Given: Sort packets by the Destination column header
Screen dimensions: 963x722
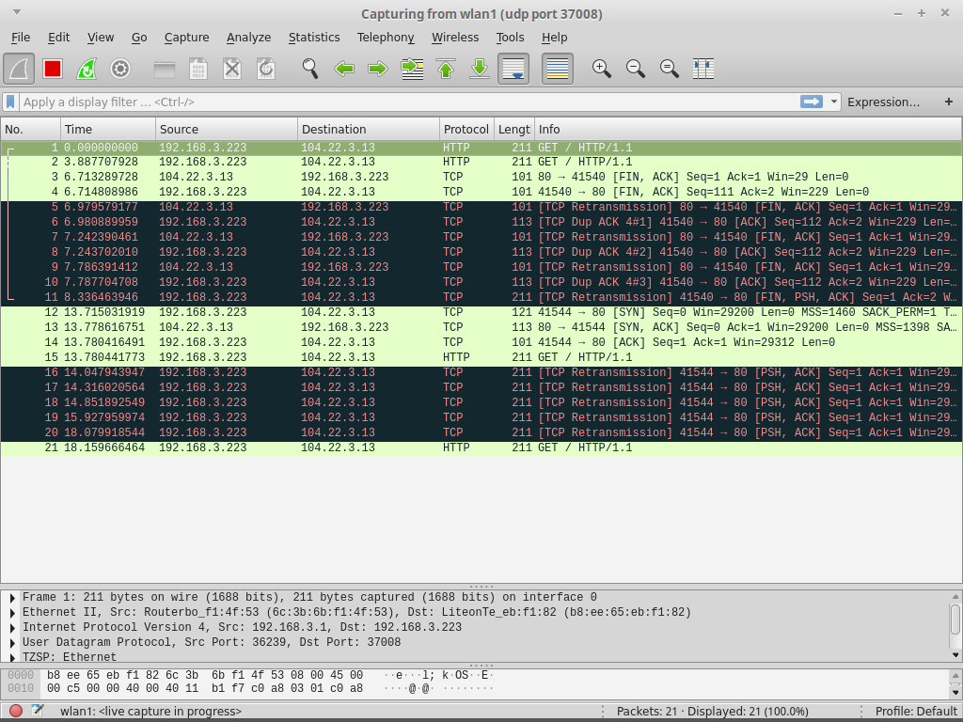Looking at the screenshot, I should click(x=369, y=130).
